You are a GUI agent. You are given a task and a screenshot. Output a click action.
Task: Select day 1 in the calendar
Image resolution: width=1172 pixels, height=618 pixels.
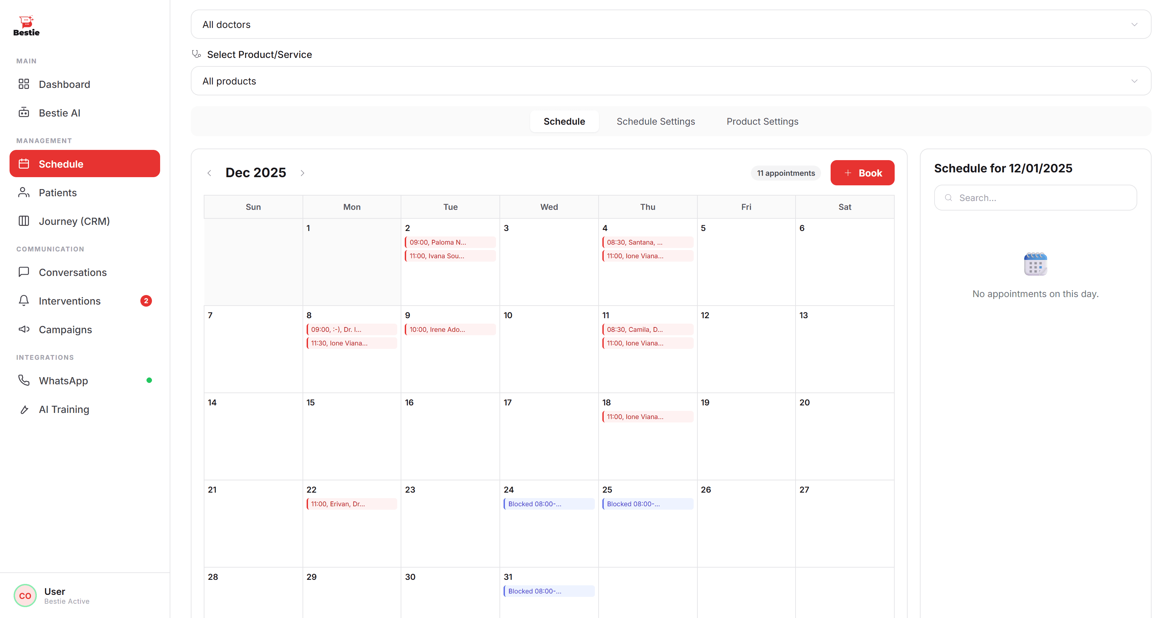pos(352,262)
